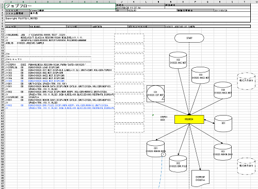Image resolution: width=258 pixels, height=189 pixels.
Task: Click the blue '//O02' ERR.FILE2 line
Action: 57,105
